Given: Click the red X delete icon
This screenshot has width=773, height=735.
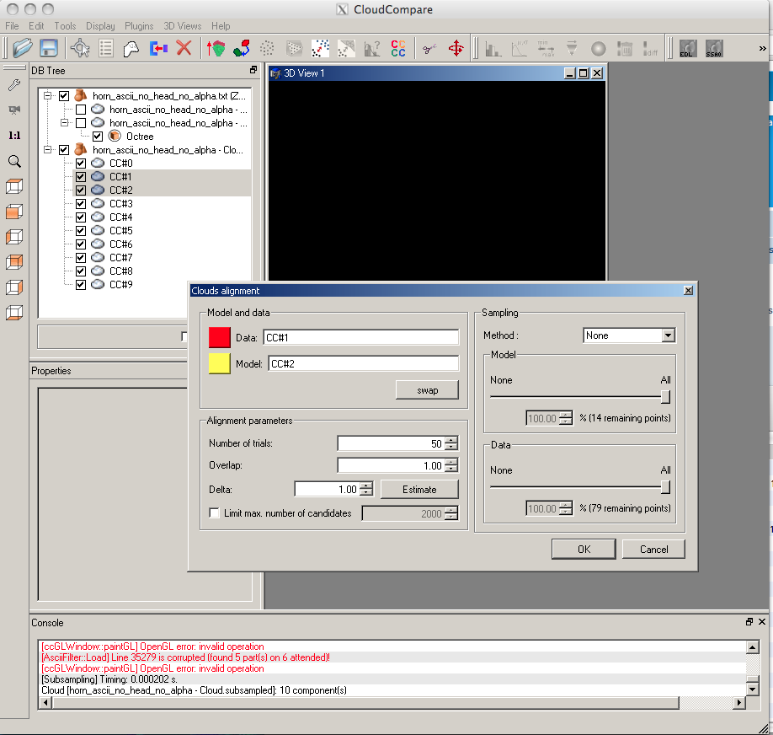Looking at the screenshot, I should click(182, 48).
